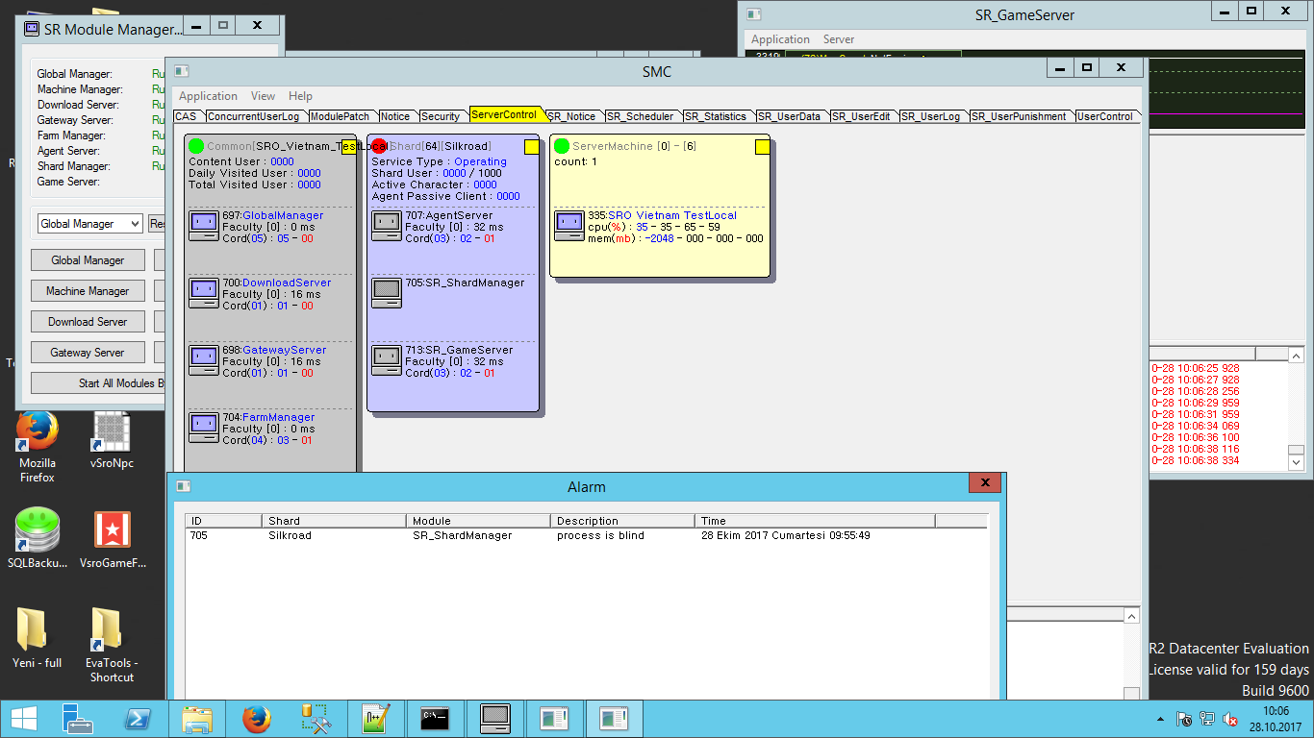The height and width of the screenshot is (738, 1314).
Task: Click Global Manager button in Module Manager
Action: 88,260
